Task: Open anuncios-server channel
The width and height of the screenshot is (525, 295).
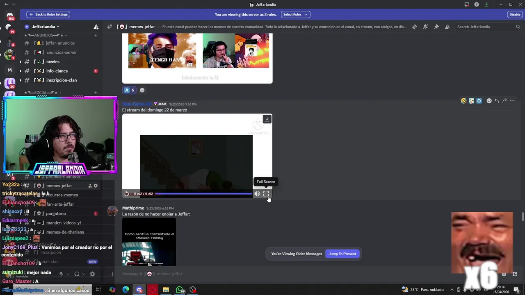Action: coord(61,52)
